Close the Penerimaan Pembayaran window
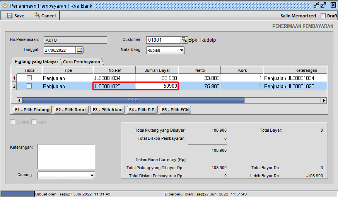 click(x=333, y=5)
